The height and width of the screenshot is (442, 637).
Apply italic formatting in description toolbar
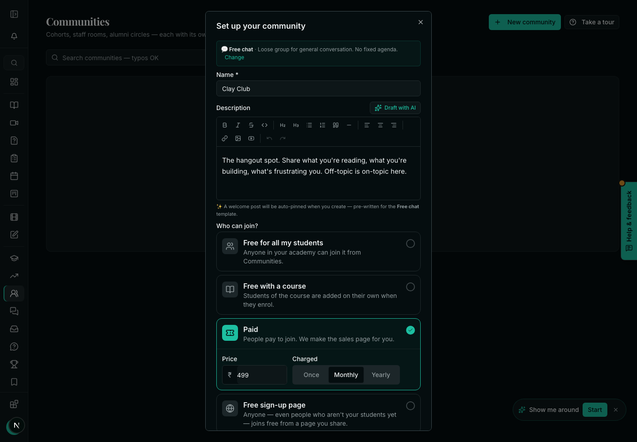point(238,125)
